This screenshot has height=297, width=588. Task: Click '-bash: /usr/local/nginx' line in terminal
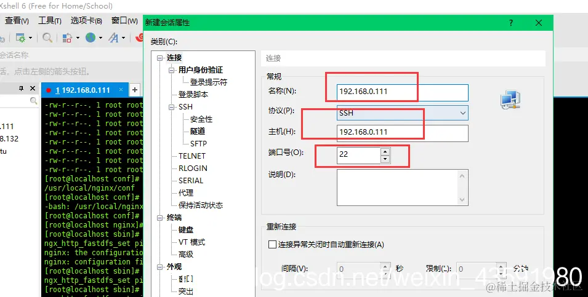(x=94, y=207)
